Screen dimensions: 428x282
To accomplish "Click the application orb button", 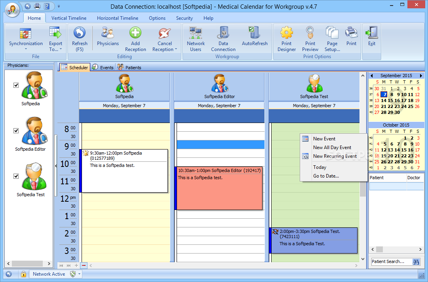I will pyautogui.click(x=12, y=10).
